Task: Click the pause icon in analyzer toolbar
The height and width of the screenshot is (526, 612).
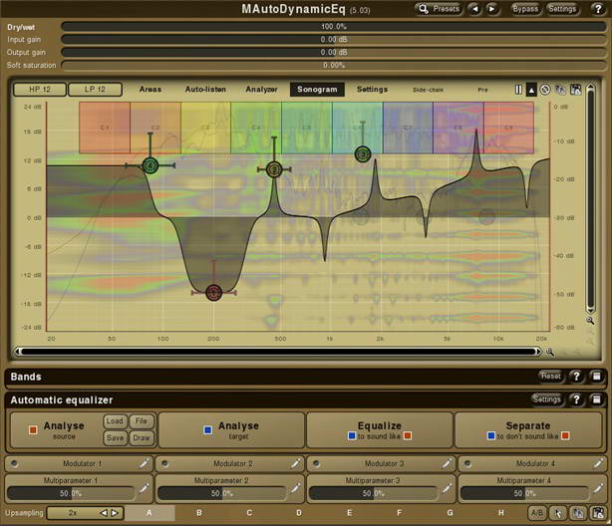Action: coord(518,90)
